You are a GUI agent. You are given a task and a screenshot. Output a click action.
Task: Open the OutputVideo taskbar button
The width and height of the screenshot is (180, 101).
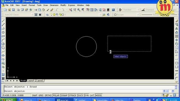[101, 100]
